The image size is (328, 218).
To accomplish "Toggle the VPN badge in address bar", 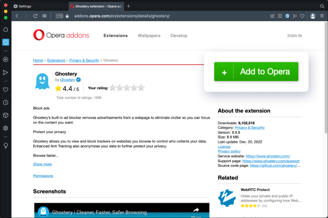I will (x=59, y=16).
